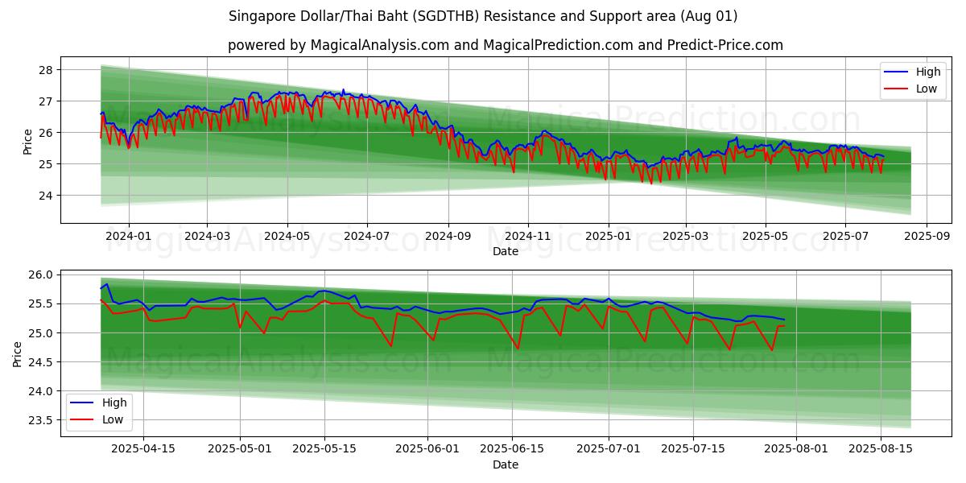966x483 pixels.
Task: Click the '2024-05' date label on top chart
Action: [287, 237]
